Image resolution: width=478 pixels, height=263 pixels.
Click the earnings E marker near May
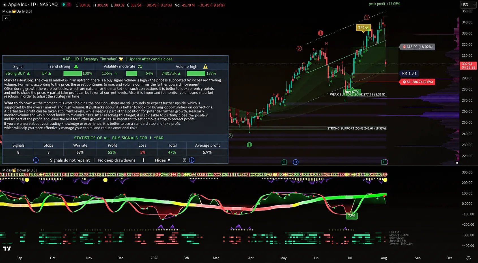coord(284,162)
